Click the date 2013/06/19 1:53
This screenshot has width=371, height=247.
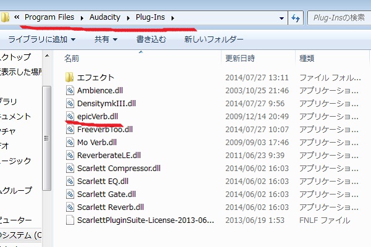[255, 220]
